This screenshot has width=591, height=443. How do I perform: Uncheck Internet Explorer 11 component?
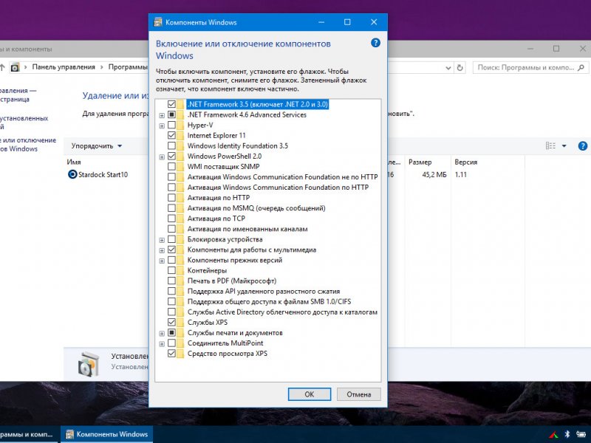[x=171, y=135]
